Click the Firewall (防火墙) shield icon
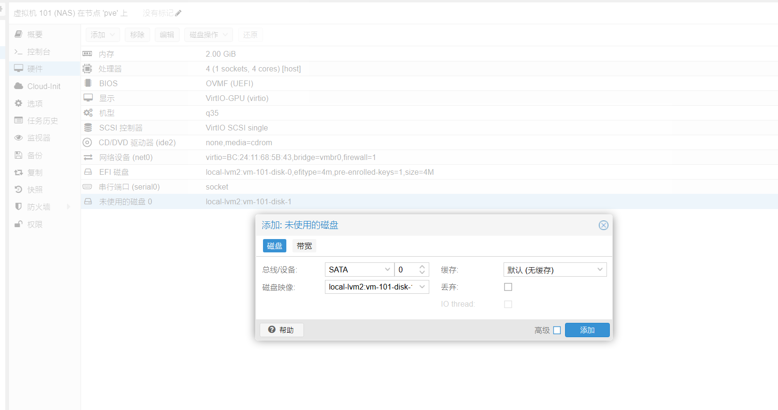This screenshot has height=410, width=778. (19, 207)
